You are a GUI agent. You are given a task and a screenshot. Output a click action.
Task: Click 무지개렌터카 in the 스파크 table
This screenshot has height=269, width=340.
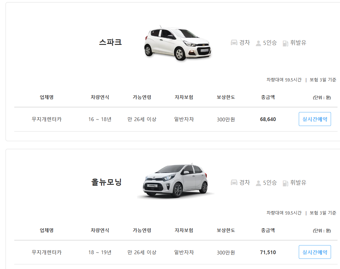click(x=46, y=119)
